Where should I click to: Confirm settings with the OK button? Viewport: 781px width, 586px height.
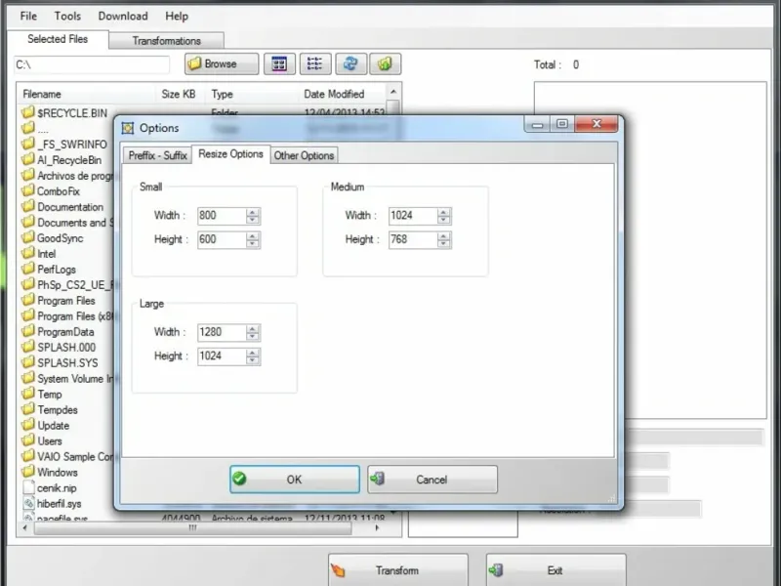point(295,480)
